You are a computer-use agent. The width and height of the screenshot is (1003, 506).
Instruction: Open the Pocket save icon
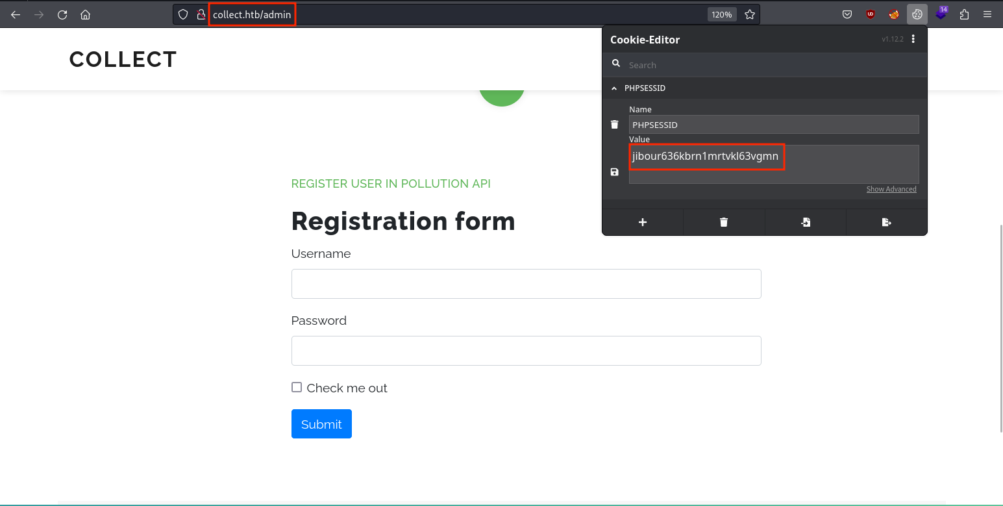coord(847,14)
